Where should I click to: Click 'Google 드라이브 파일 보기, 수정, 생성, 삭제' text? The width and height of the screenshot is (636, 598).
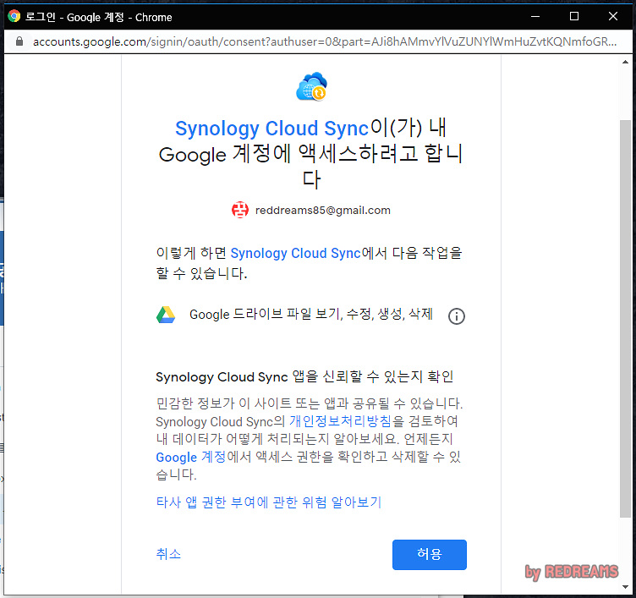pyautogui.click(x=311, y=314)
